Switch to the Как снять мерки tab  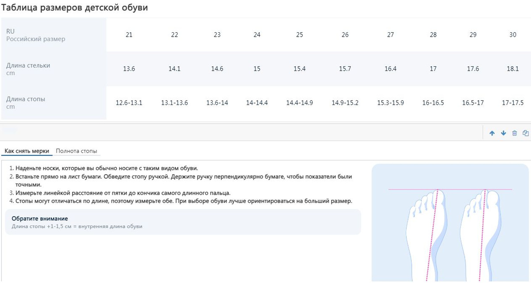point(27,151)
